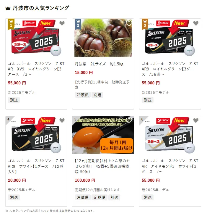Viewport: 212px width, 219px height.
Task: Click the blue rank 2 crown badge
Action: point(78,24)
